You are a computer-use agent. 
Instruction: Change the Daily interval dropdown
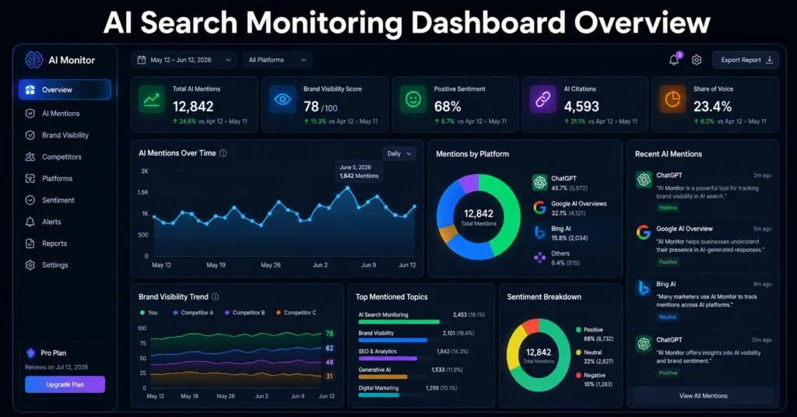[x=399, y=153]
